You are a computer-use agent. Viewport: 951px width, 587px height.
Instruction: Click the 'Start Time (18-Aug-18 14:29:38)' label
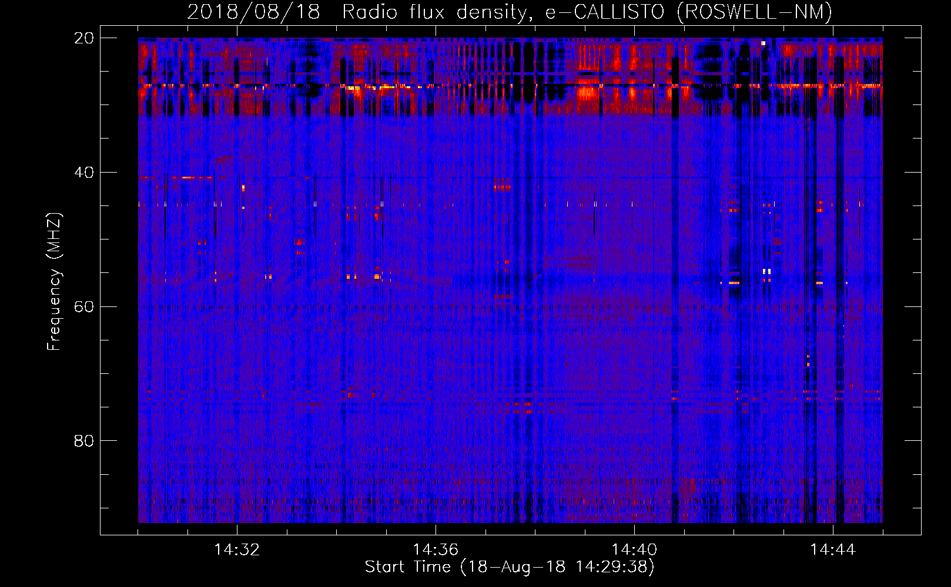pos(510,567)
